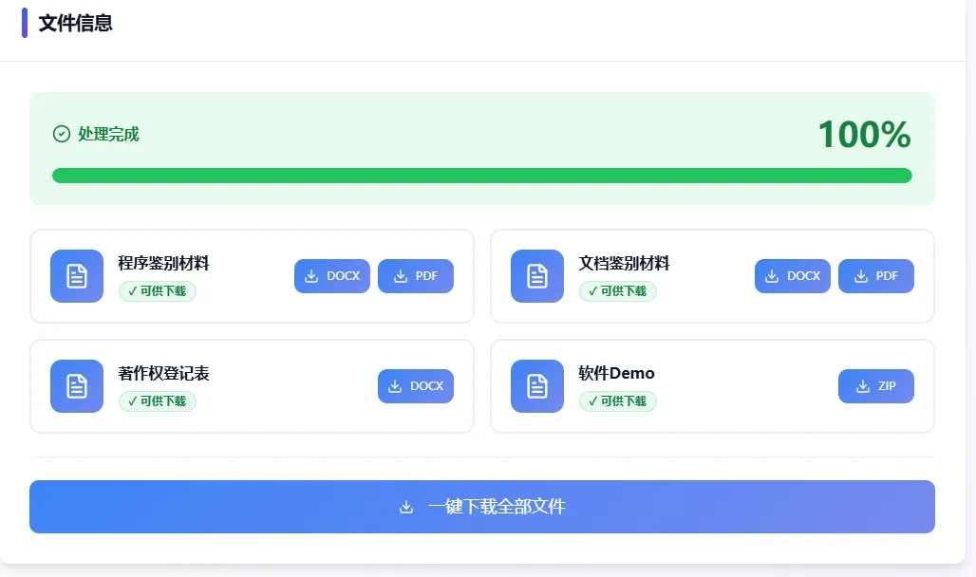
Task: Click the green progress bar
Action: point(482,176)
